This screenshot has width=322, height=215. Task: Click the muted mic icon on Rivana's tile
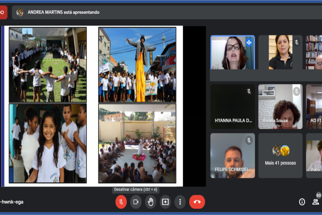click(296, 91)
